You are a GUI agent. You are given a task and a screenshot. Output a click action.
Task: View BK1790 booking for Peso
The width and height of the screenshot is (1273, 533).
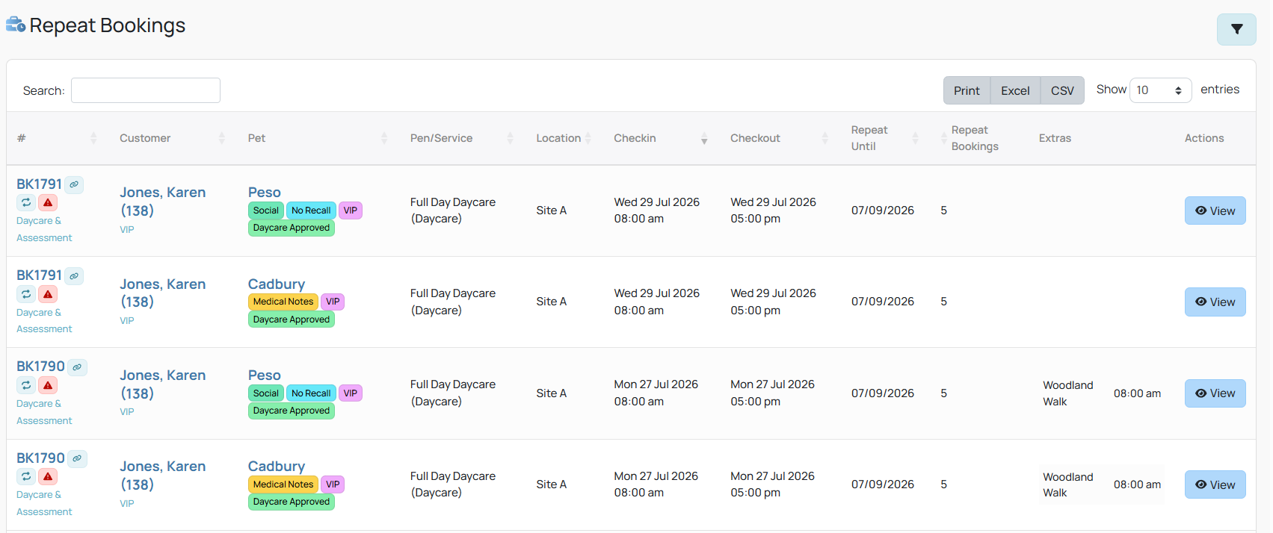point(1215,393)
